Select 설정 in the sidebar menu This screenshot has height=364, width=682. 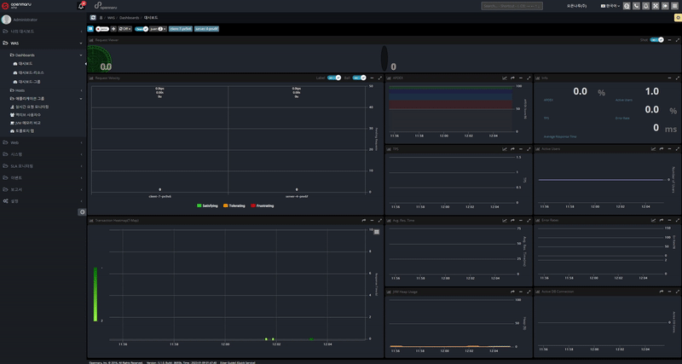point(14,201)
